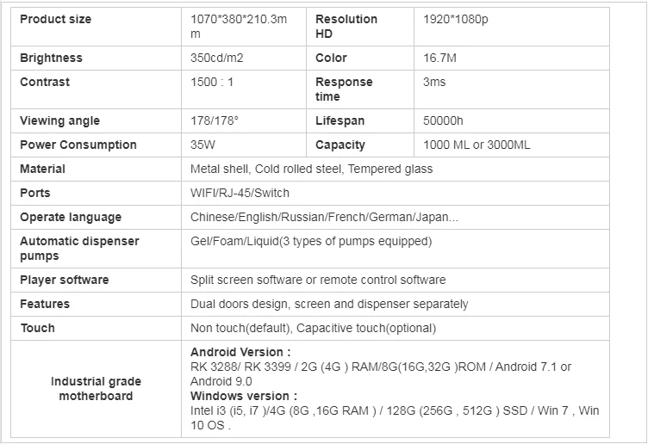Select the 3ms response time value
Screen dimensions: 648x444
coord(434,82)
